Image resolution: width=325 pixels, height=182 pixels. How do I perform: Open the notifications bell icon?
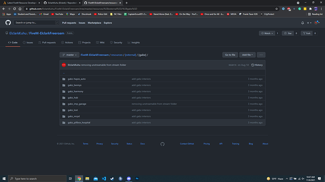tap(302, 23)
